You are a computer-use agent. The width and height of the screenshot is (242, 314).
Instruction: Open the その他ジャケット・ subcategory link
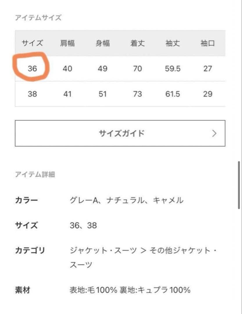pyautogui.click(x=183, y=250)
